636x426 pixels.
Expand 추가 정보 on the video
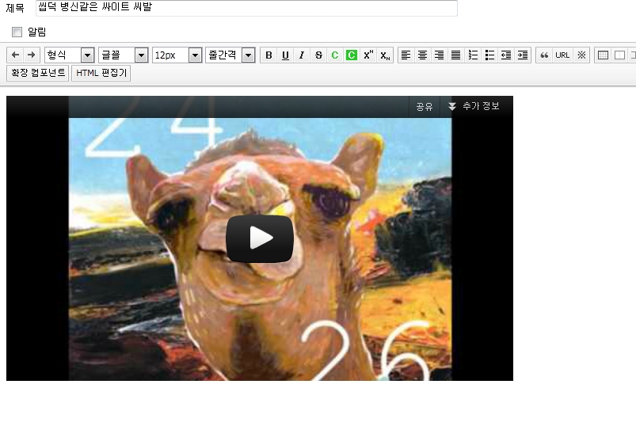pyautogui.click(x=474, y=107)
